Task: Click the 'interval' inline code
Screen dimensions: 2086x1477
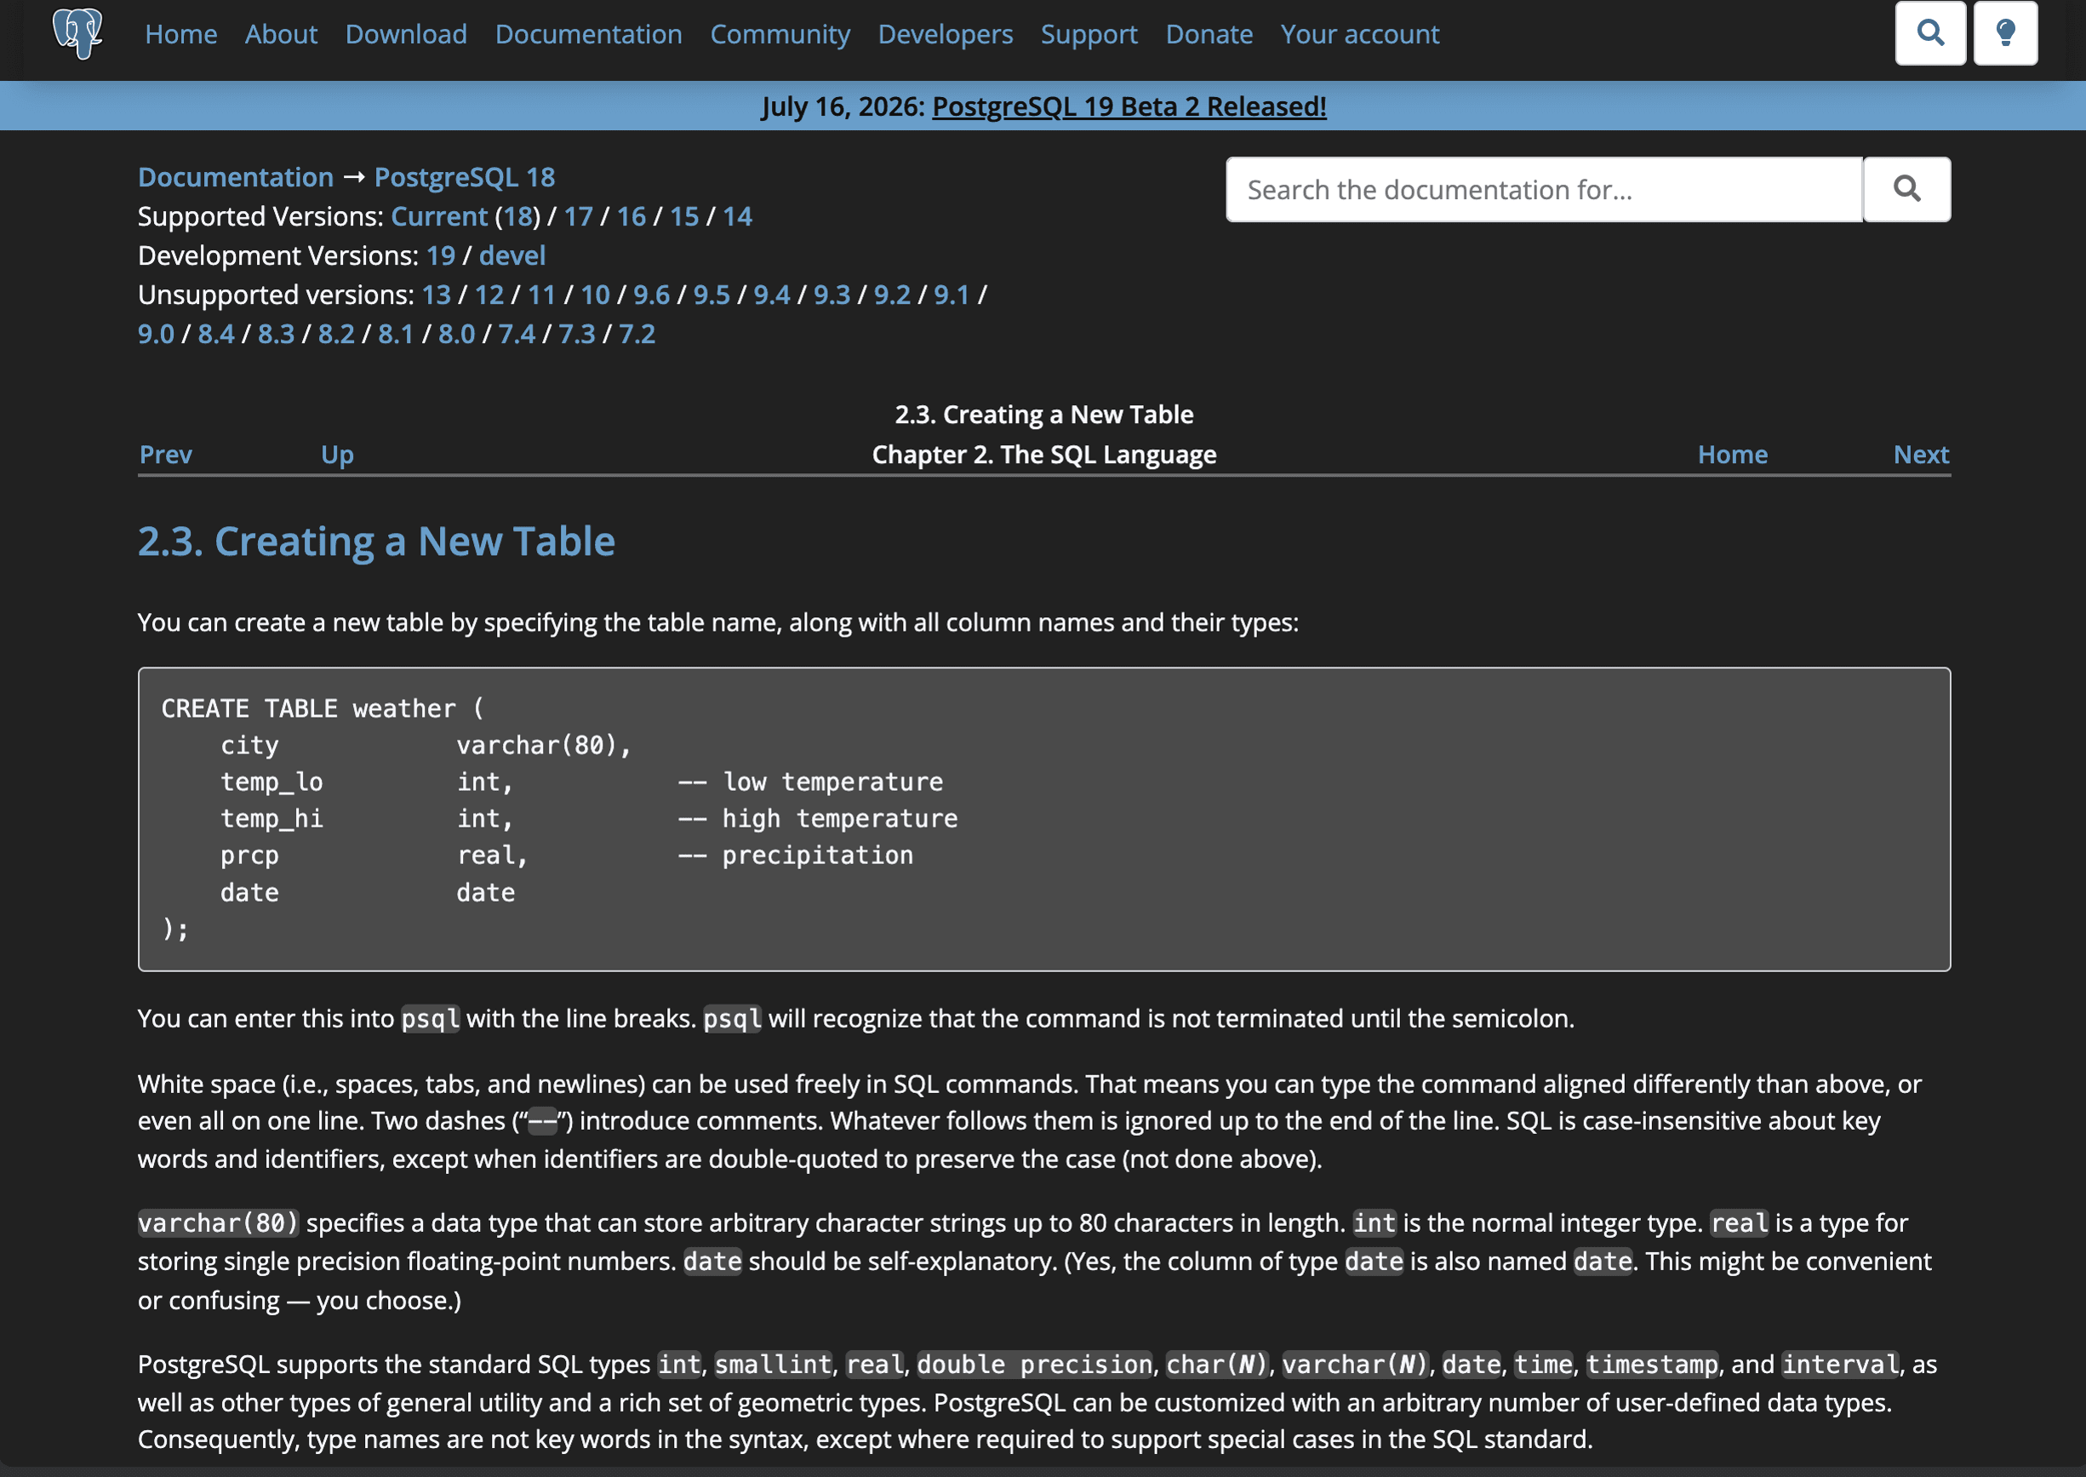Action: pos(1841,1365)
